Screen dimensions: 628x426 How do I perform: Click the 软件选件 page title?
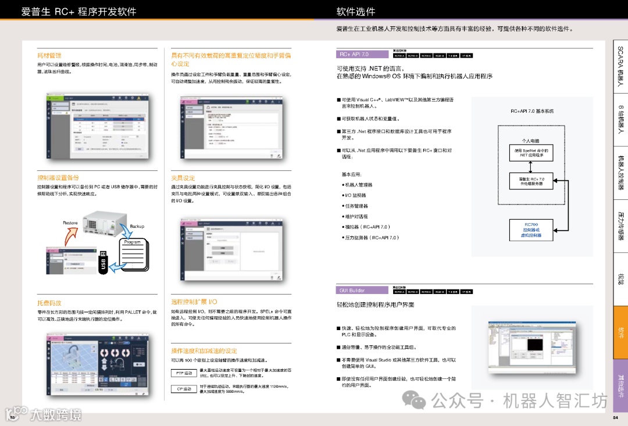(356, 12)
